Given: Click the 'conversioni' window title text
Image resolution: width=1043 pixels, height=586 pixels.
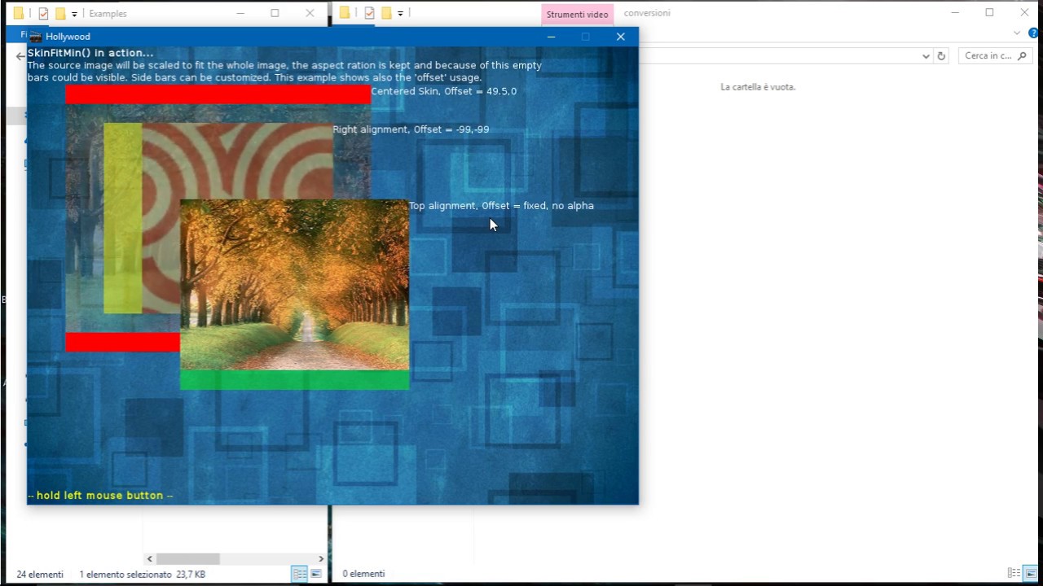Looking at the screenshot, I should tap(647, 13).
